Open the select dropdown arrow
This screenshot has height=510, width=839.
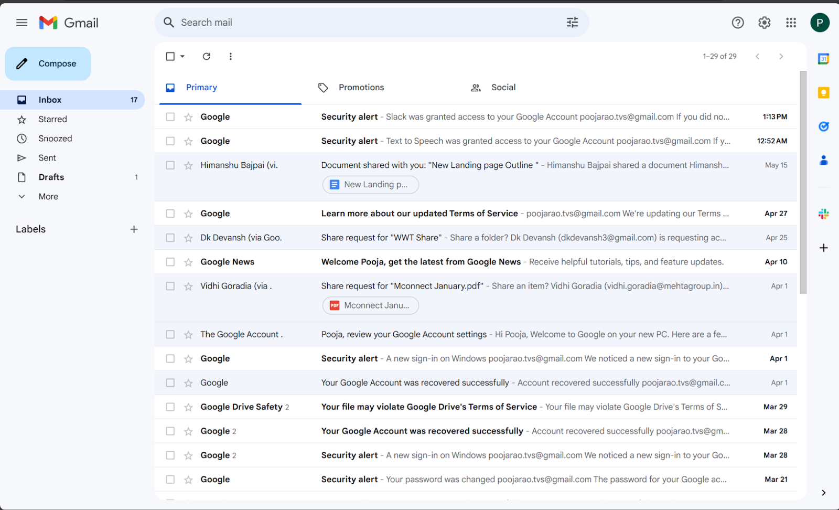tap(182, 56)
